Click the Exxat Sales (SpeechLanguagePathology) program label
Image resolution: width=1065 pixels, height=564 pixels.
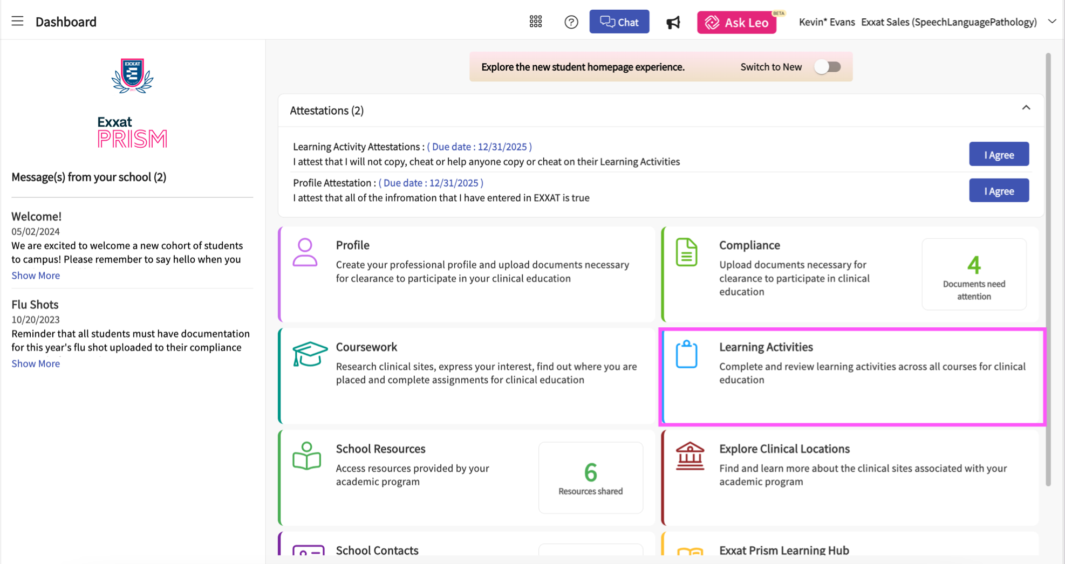pos(948,22)
